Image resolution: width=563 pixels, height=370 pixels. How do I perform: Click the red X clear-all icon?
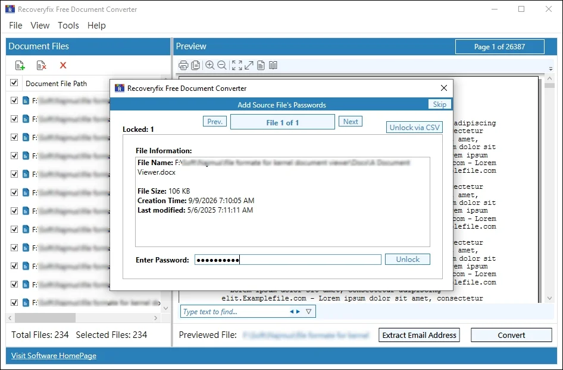[63, 65]
